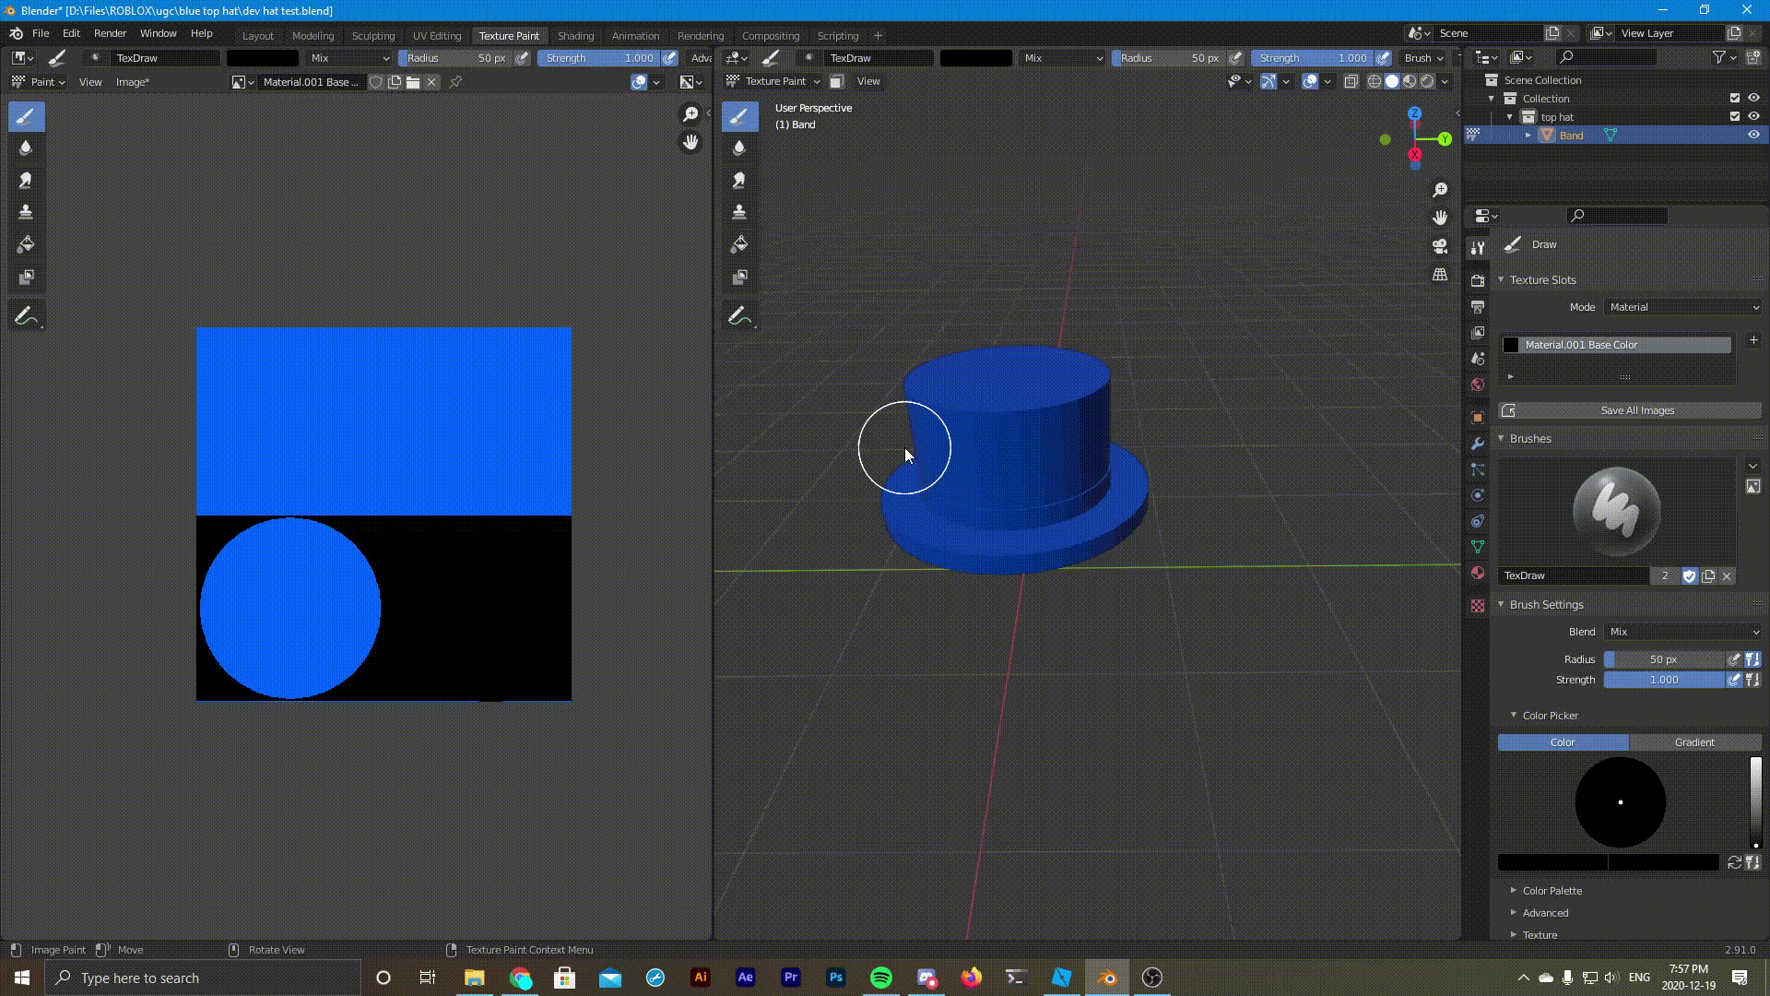The image size is (1770, 996).
Task: Select the Annotate tool in the image editor
Action: coord(26,314)
